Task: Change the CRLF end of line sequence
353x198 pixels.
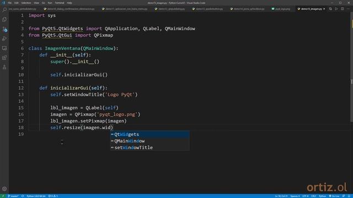Action: coord(314,196)
